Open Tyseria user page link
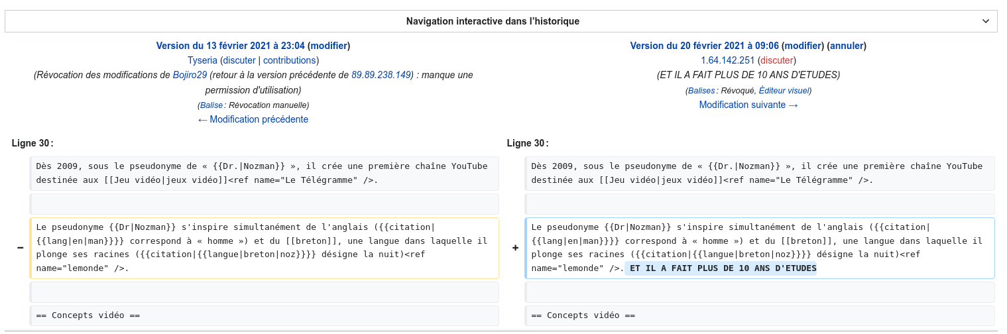This screenshot has height=334, width=1007. tap(202, 60)
